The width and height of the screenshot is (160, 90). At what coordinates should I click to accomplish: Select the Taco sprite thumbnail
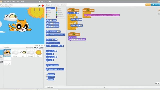23,53
